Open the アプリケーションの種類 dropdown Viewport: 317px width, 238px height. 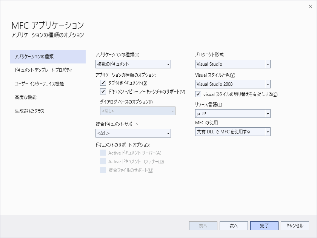click(x=133, y=64)
